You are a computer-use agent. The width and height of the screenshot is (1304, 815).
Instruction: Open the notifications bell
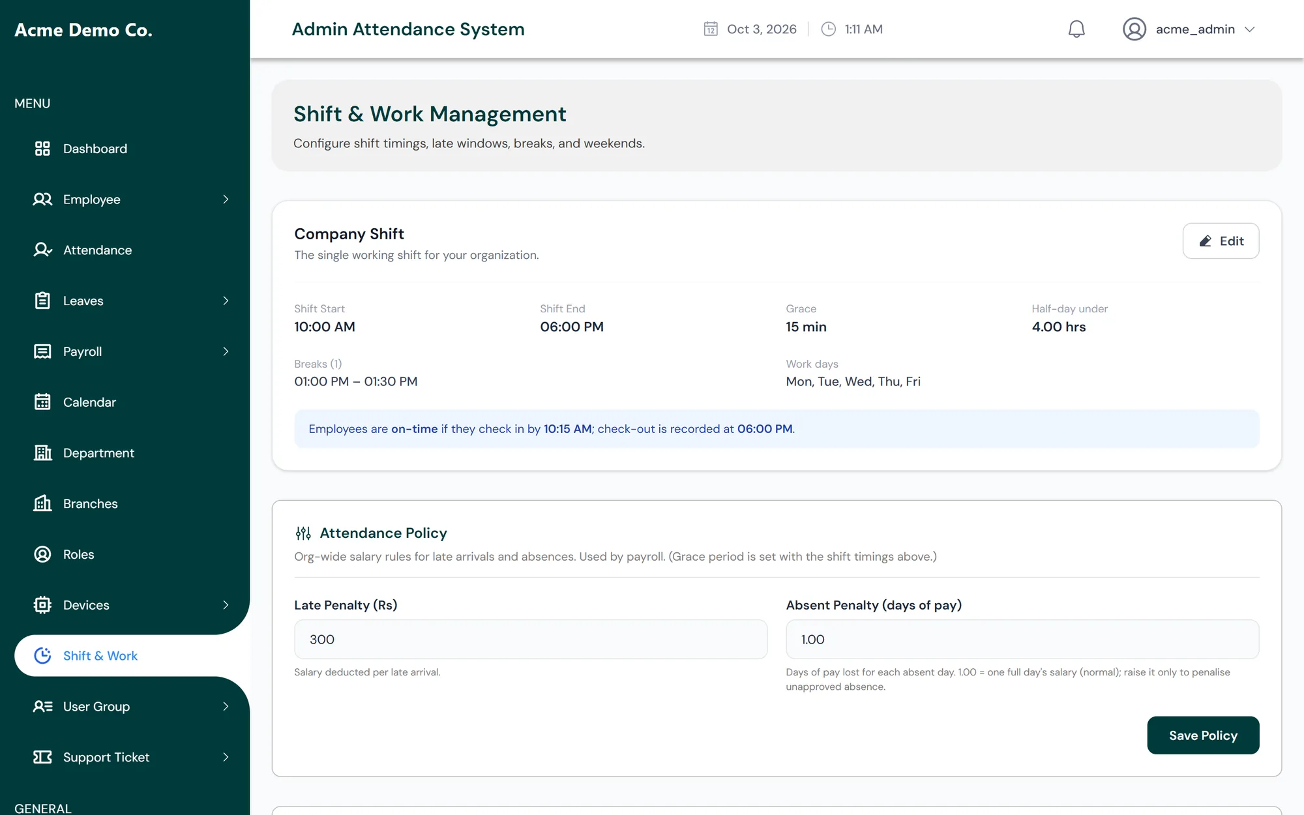1076,29
